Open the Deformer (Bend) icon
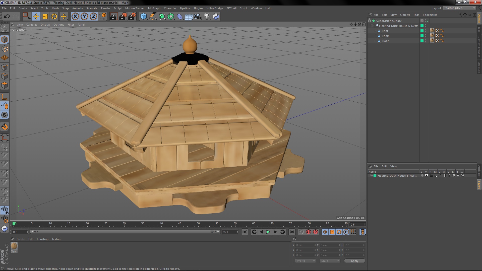Image resolution: width=482 pixels, height=271 pixels. click(x=180, y=17)
